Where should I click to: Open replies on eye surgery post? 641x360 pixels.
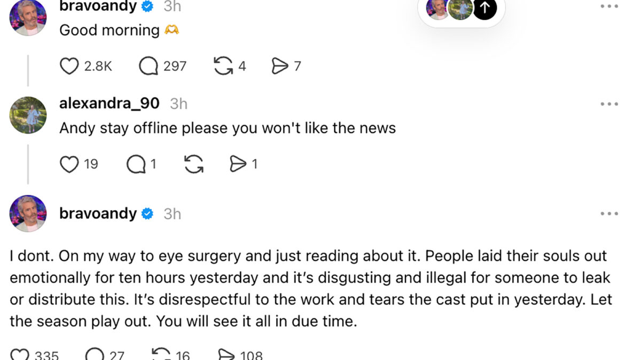pyautogui.click(x=95, y=355)
